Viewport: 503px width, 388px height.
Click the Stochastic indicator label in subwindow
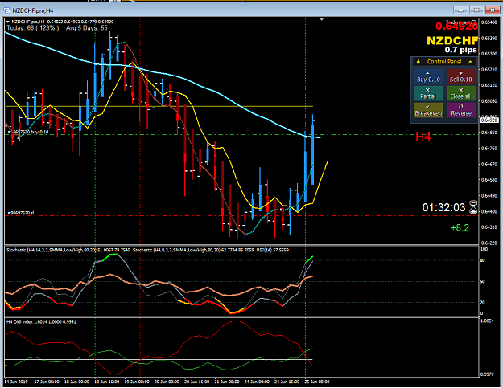(68, 250)
